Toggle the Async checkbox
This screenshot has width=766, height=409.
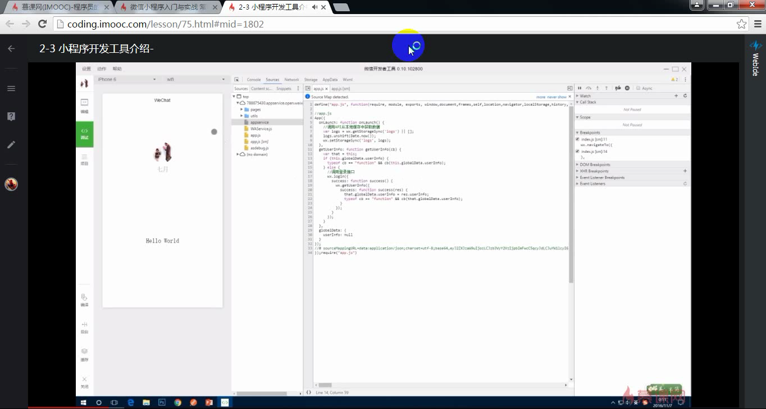click(x=638, y=88)
